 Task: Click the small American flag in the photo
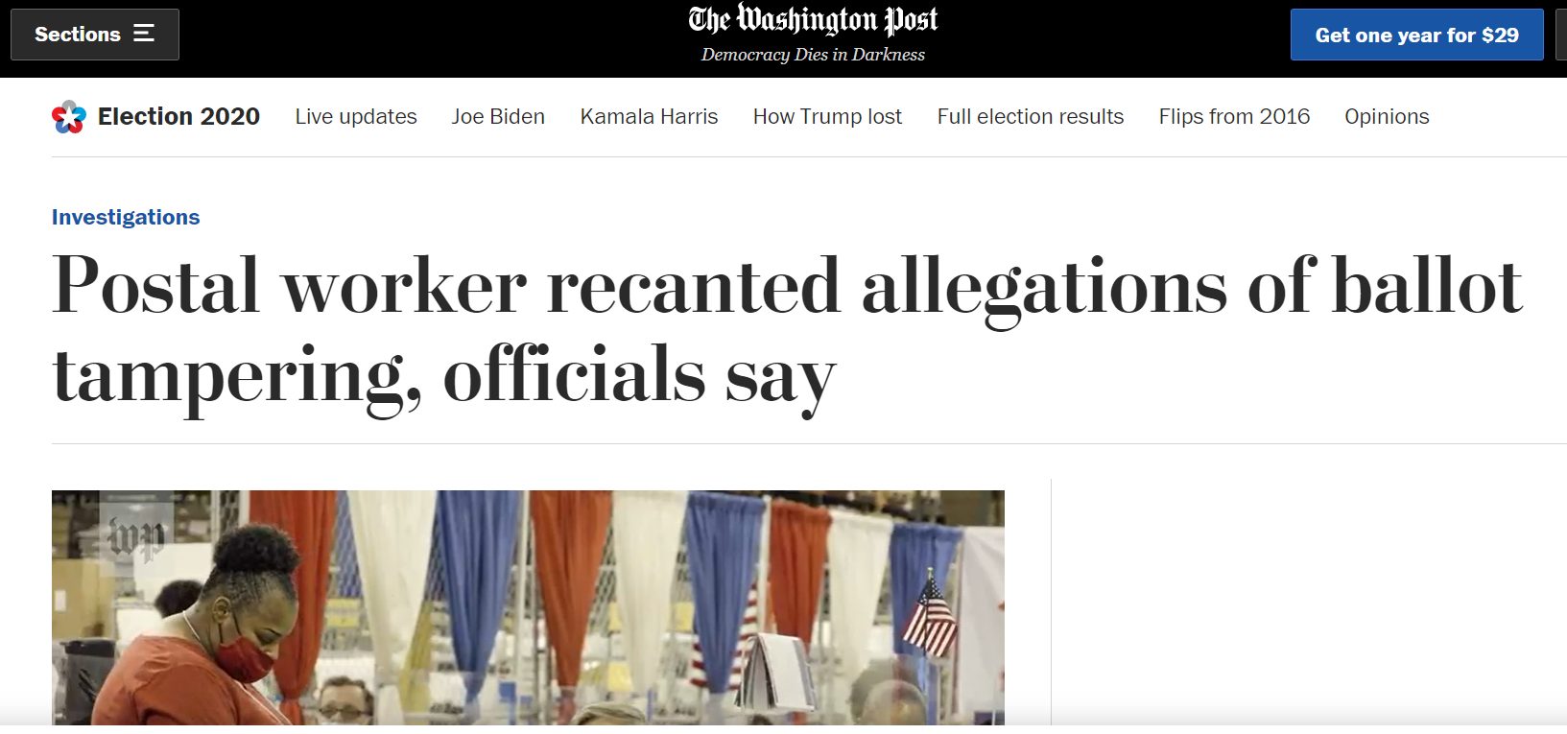[929, 616]
